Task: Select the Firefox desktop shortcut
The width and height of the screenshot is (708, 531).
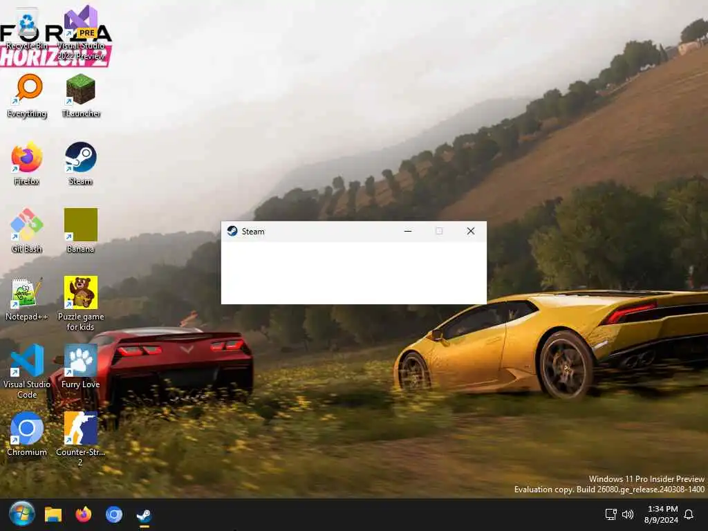Action: (x=27, y=163)
